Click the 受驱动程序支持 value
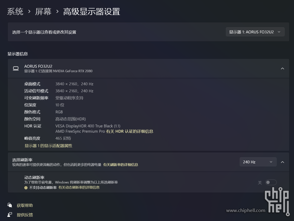Image resolution: width=294 pixels, height=221 pixels. point(69,98)
